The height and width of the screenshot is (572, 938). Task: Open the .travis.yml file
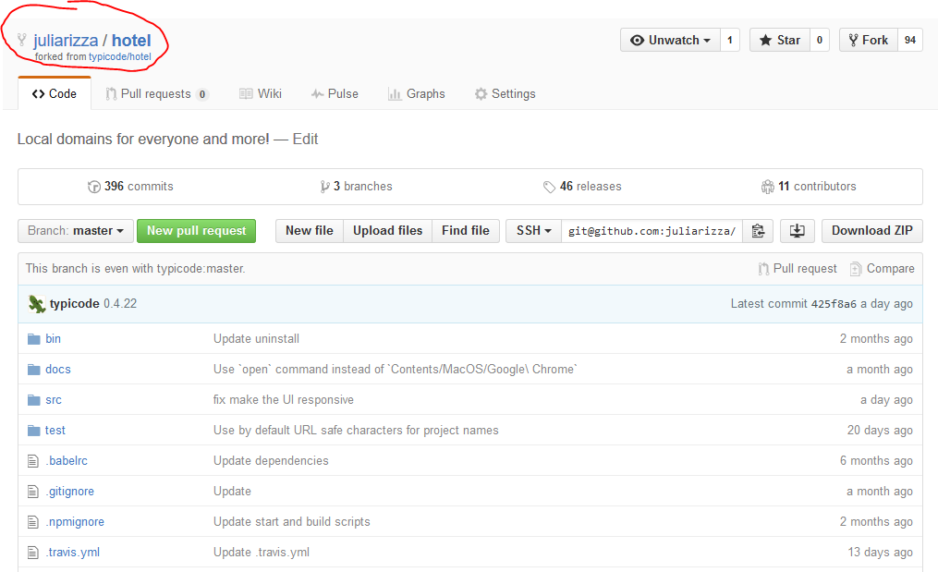[x=72, y=553]
